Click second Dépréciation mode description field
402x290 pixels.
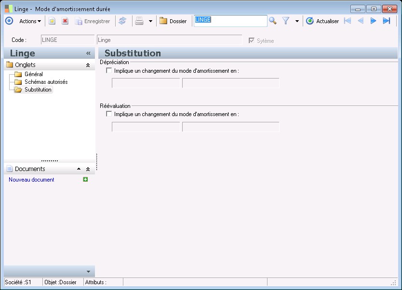231,83
